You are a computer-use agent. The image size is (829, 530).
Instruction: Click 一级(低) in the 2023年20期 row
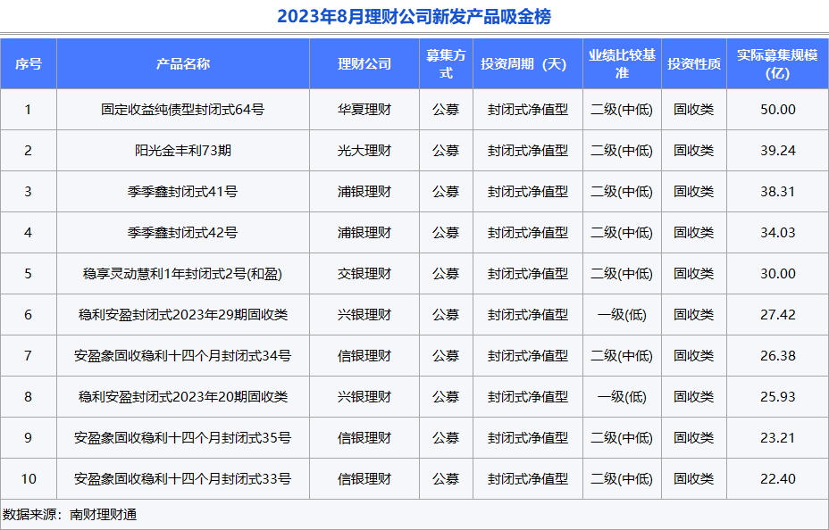point(622,396)
